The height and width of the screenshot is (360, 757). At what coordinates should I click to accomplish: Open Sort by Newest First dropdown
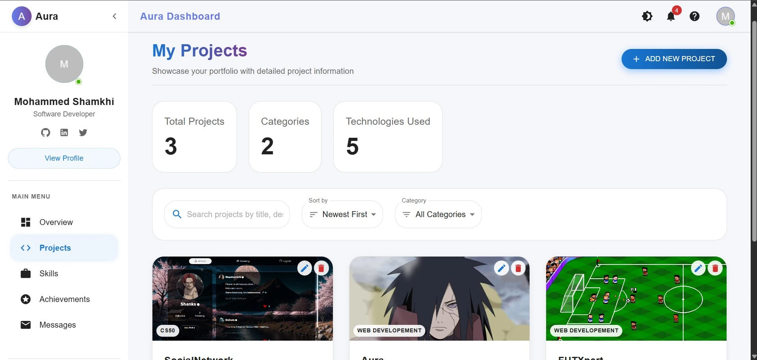coord(342,214)
